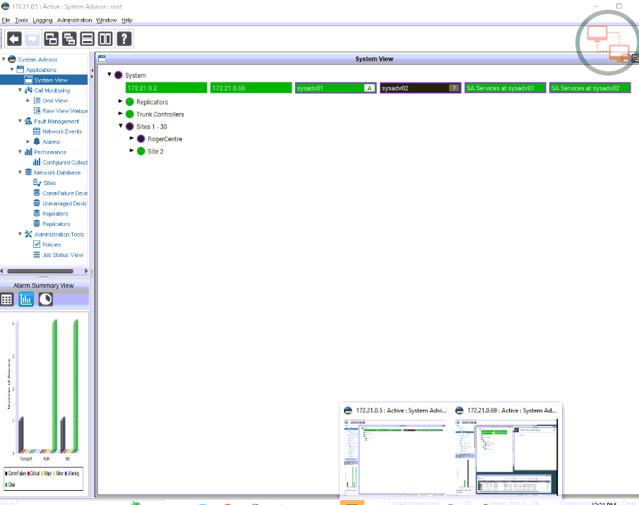This screenshot has height=505, width=639.
Task: Open Network Events in the tree
Action: pos(62,131)
